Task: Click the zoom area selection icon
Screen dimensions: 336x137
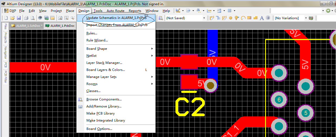Action: click(67, 18)
